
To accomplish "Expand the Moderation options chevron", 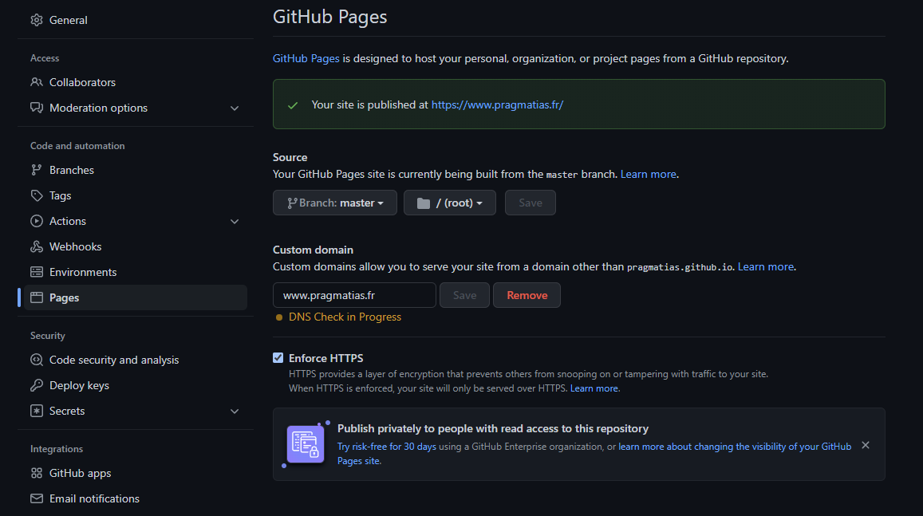I will [x=235, y=108].
